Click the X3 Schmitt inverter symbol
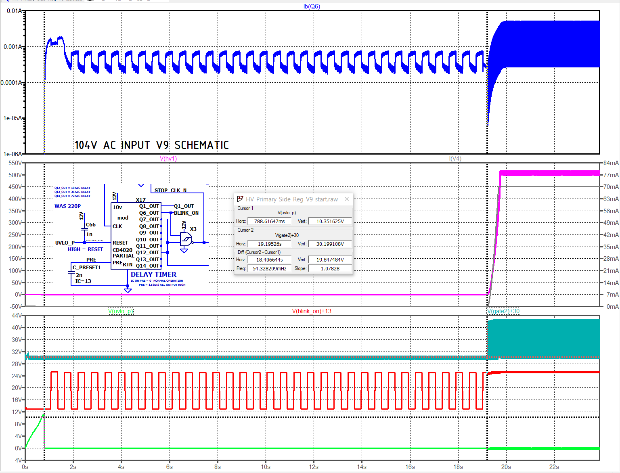This screenshot has height=473, width=620. [186, 239]
